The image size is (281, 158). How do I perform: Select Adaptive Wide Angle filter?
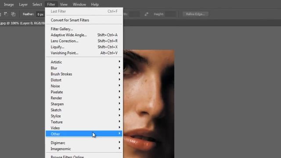[x=84, y=35]
